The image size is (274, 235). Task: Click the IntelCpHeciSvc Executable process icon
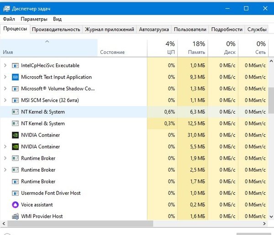pyautogui.click(x=14, y=66)
